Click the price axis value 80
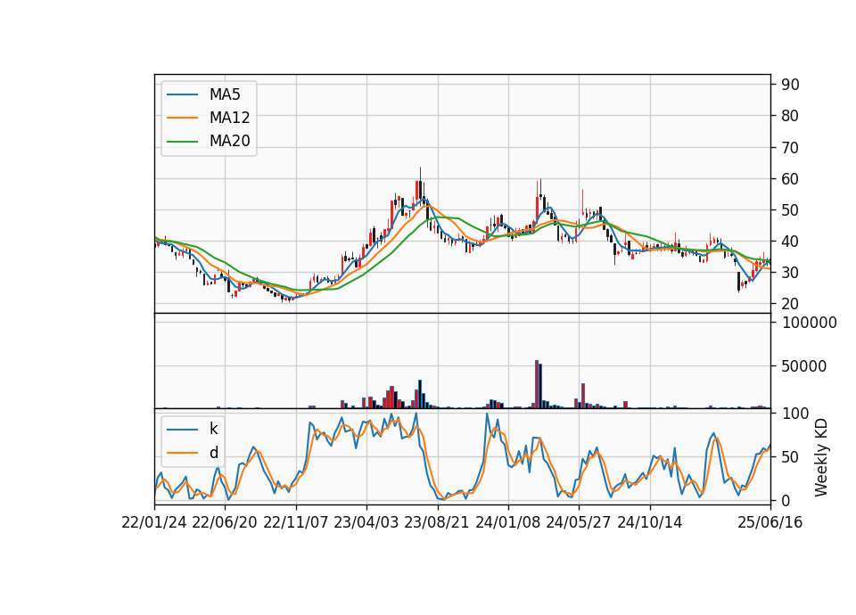This screenshot has width=856, height=615. 790,116
